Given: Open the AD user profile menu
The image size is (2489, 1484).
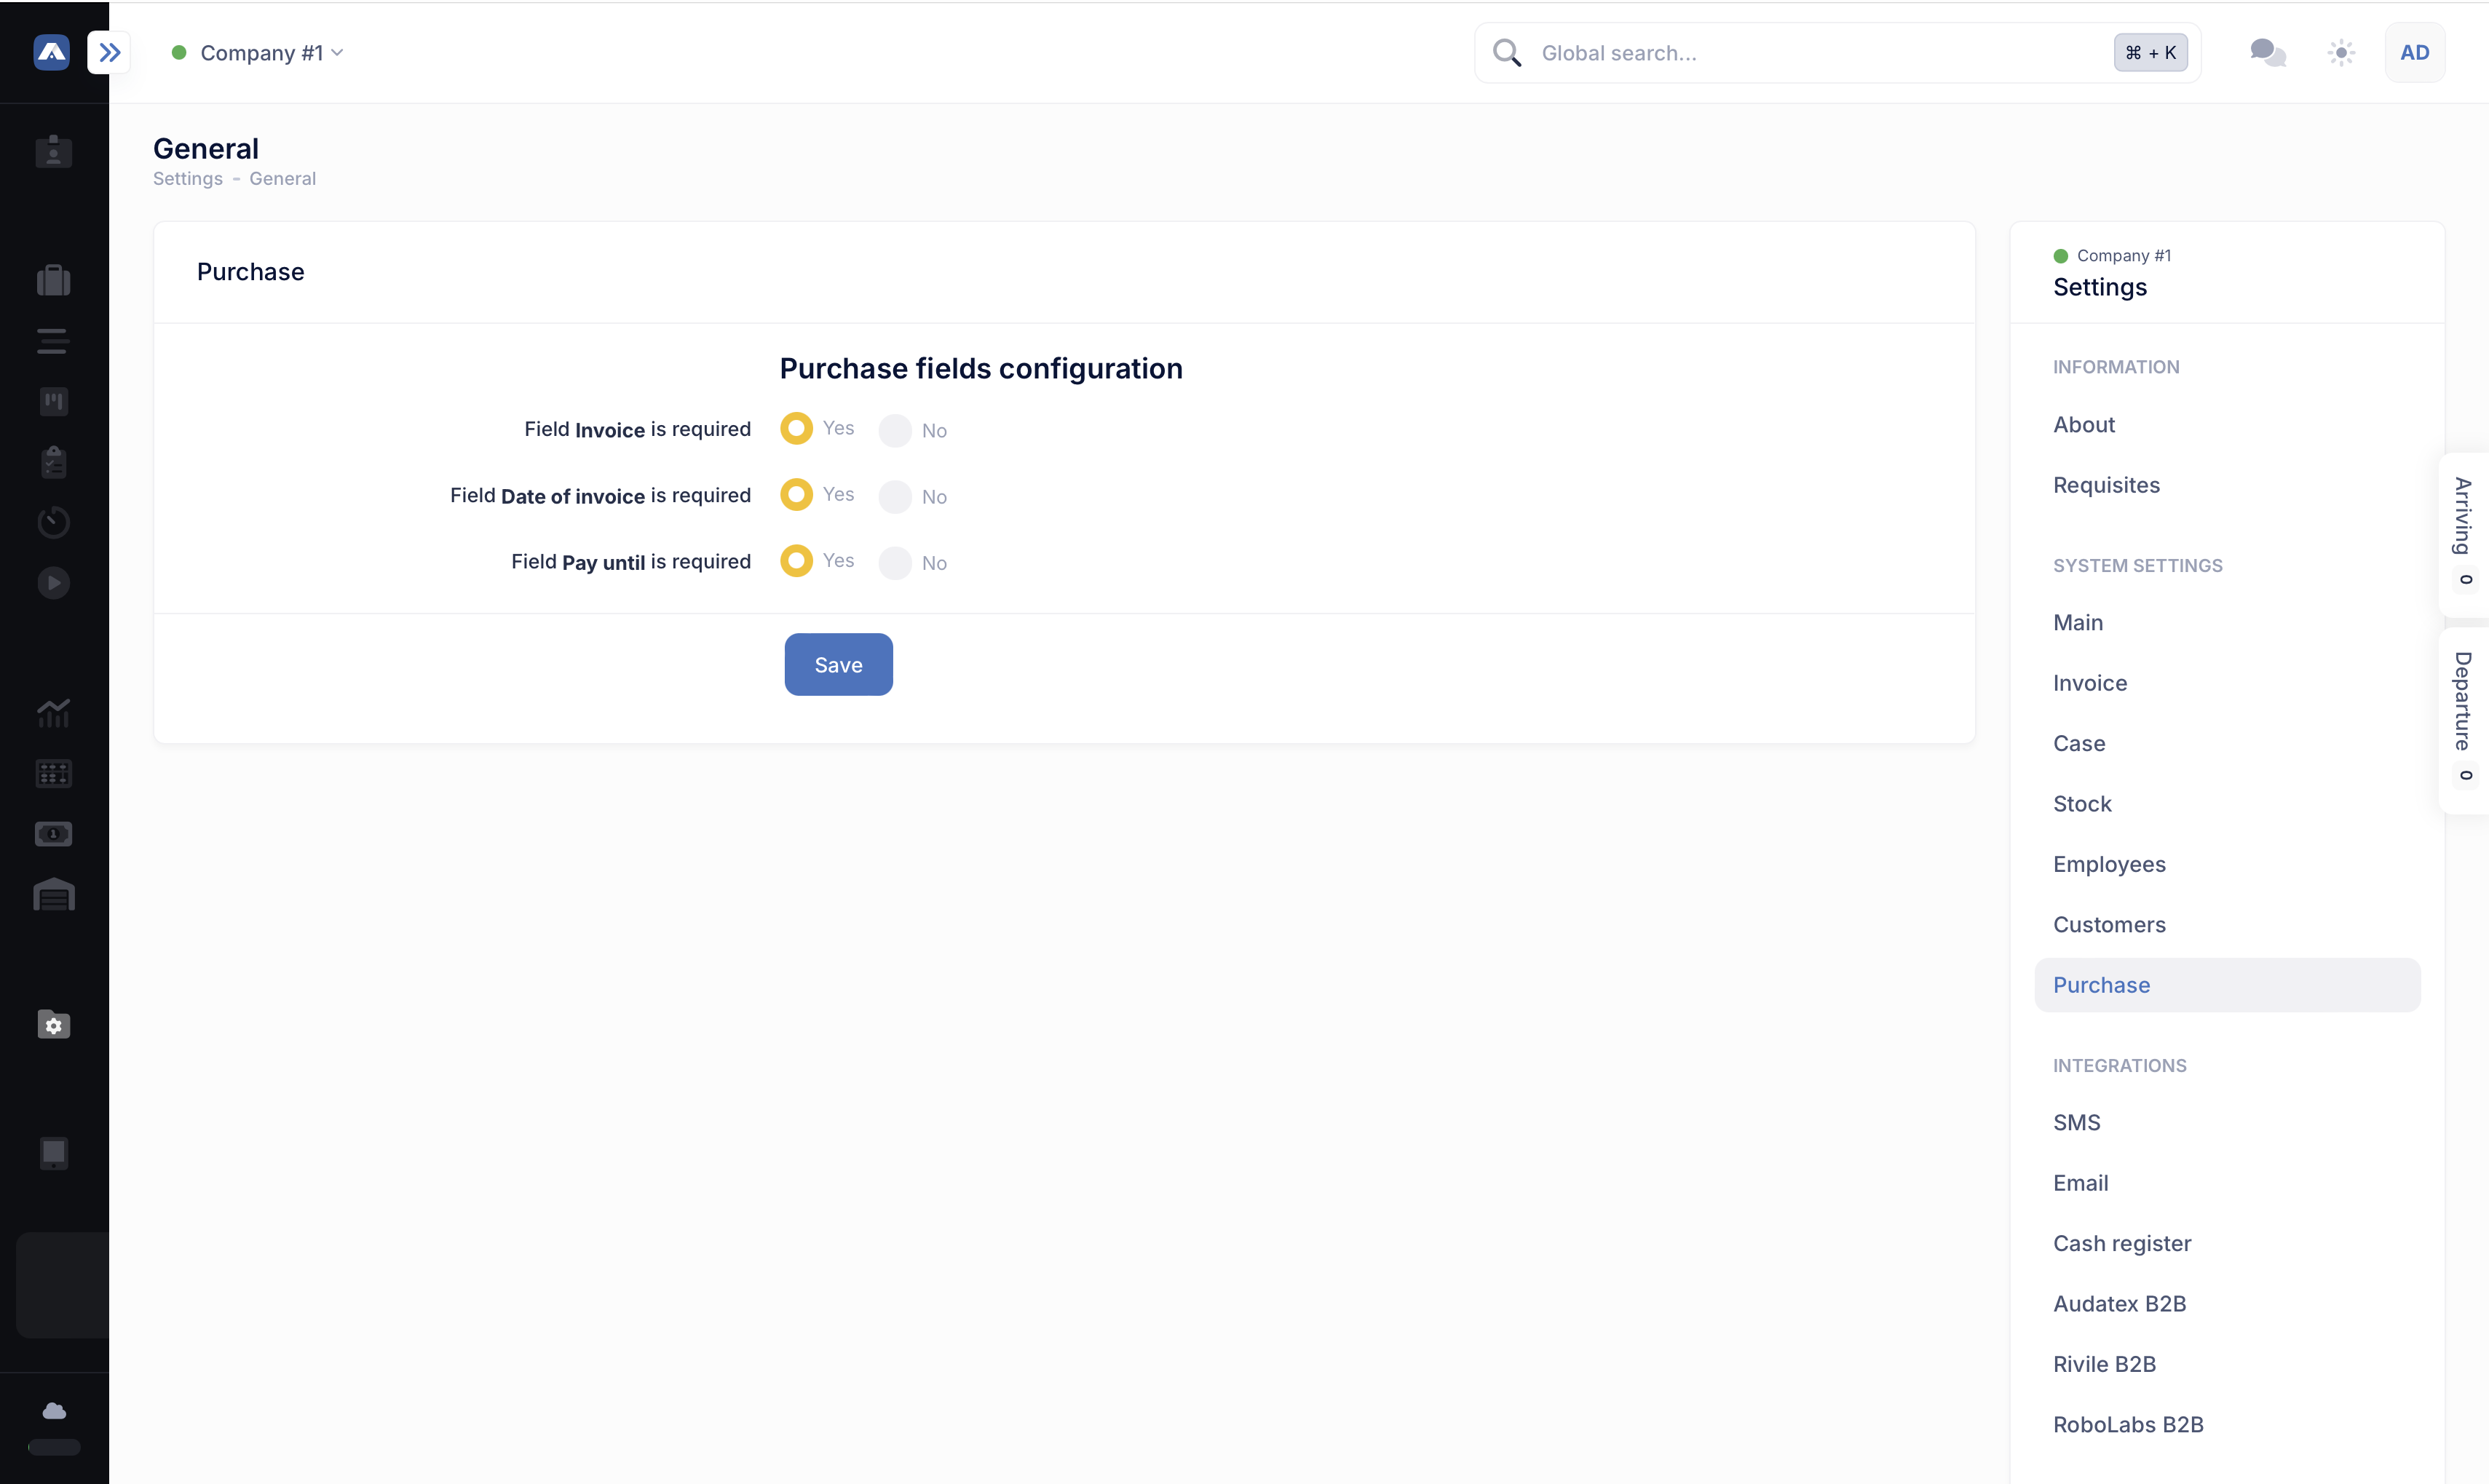Looking at the screenshot, I should 2414,53.
